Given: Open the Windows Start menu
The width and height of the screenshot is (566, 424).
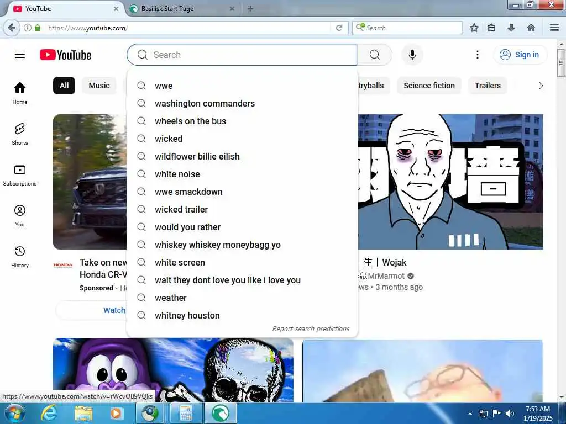Looking at the screenshot, I should [x=14, y=413].
